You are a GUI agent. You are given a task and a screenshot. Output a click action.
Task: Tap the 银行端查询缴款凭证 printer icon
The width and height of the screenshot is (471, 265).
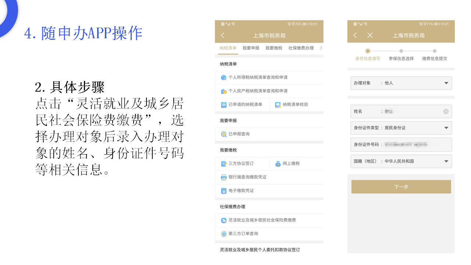point(223,177)
